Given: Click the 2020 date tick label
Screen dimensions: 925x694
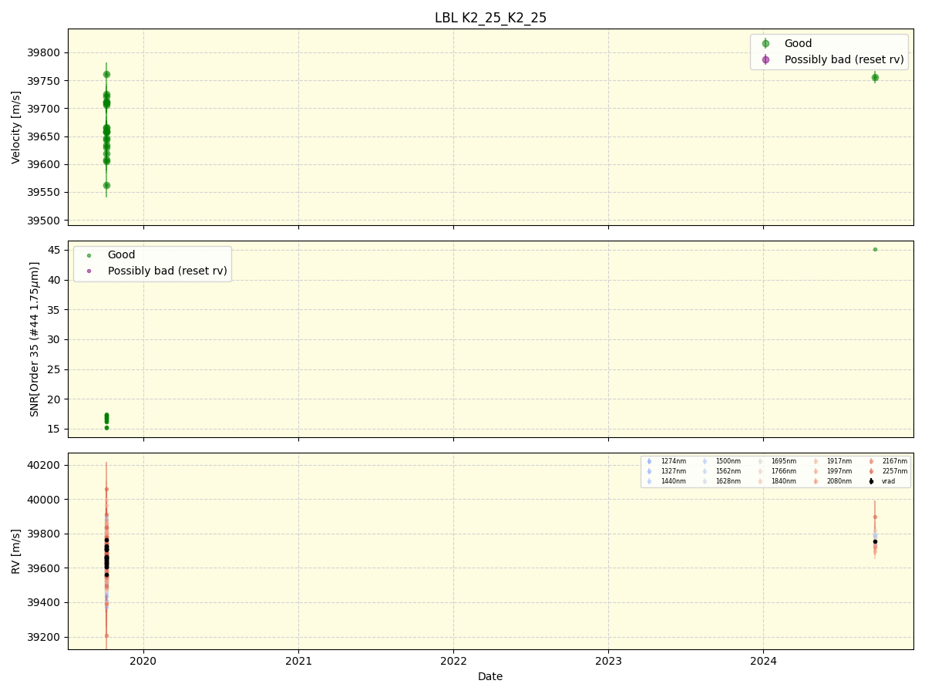Looking at the screenshot, I should point(143,661).
